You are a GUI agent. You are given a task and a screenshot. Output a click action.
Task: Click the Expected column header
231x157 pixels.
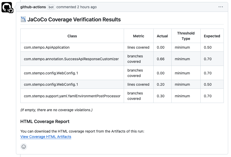tap(212, 36)
